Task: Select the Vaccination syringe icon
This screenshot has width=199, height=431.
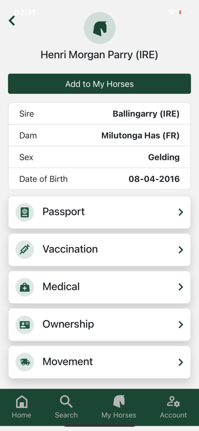Action: click(x=25, y=249)
